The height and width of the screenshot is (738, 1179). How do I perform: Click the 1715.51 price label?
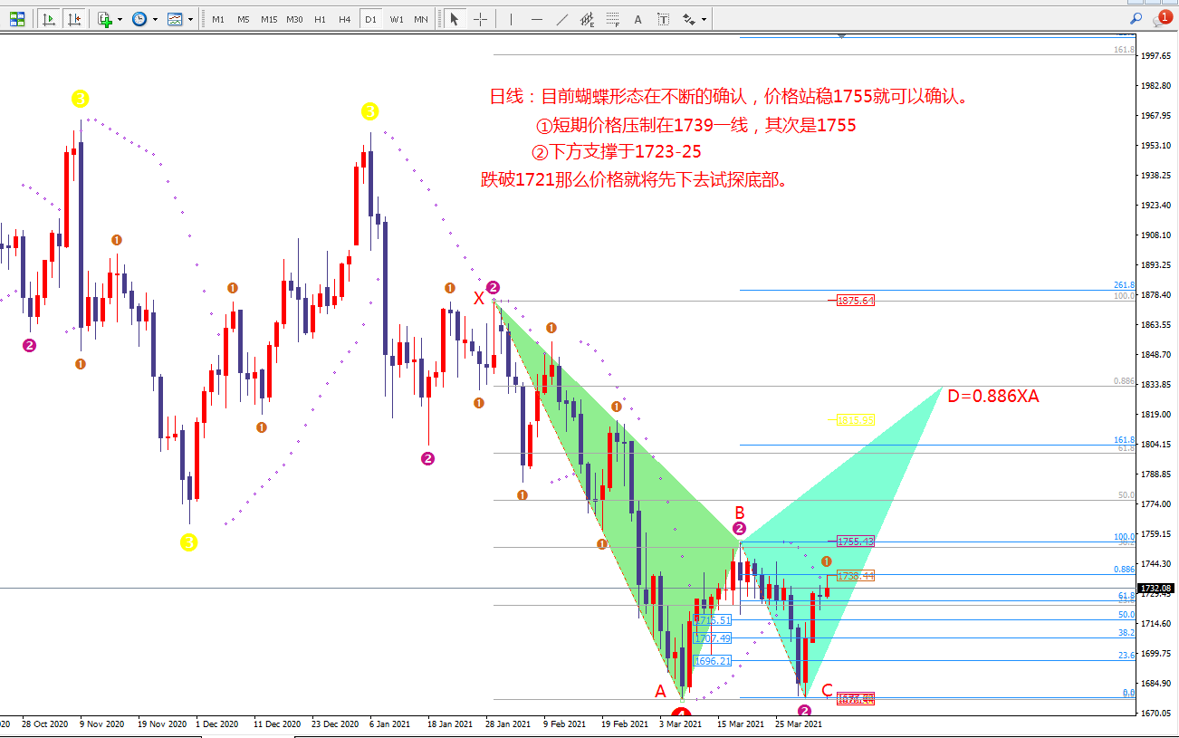713,620
